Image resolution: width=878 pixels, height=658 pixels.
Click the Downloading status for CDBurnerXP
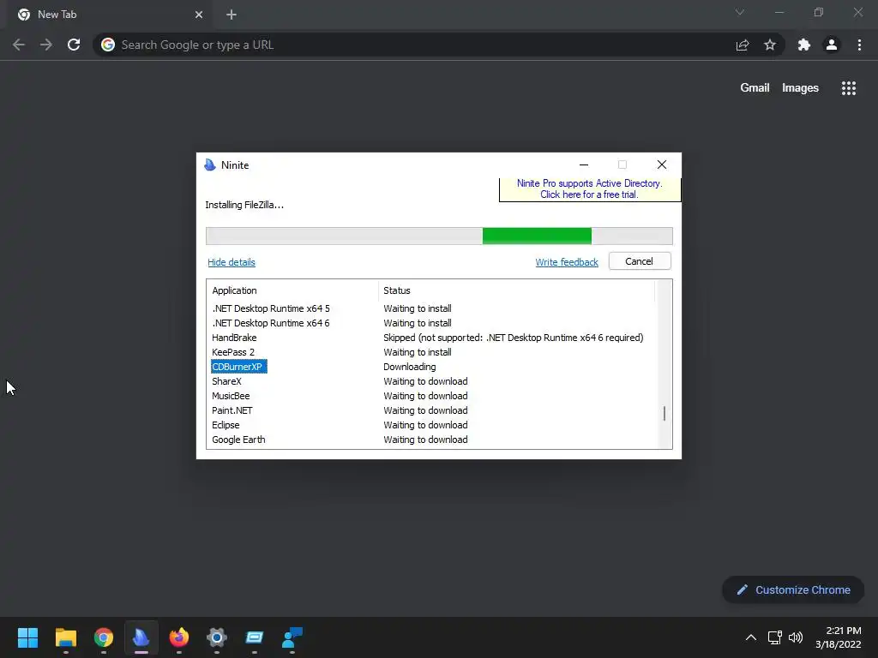coord(409,367)
